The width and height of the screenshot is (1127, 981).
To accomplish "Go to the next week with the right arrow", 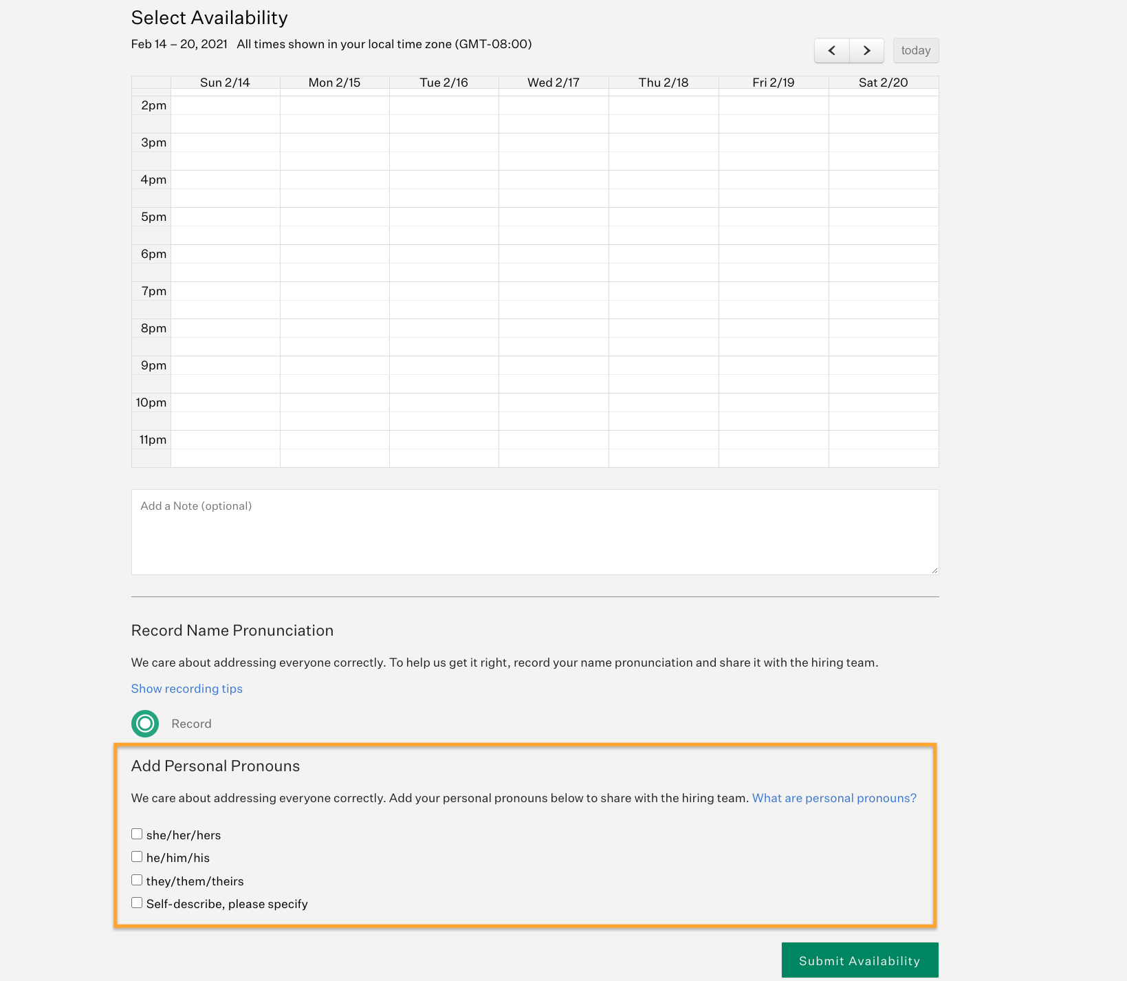I will coord(866,50).
